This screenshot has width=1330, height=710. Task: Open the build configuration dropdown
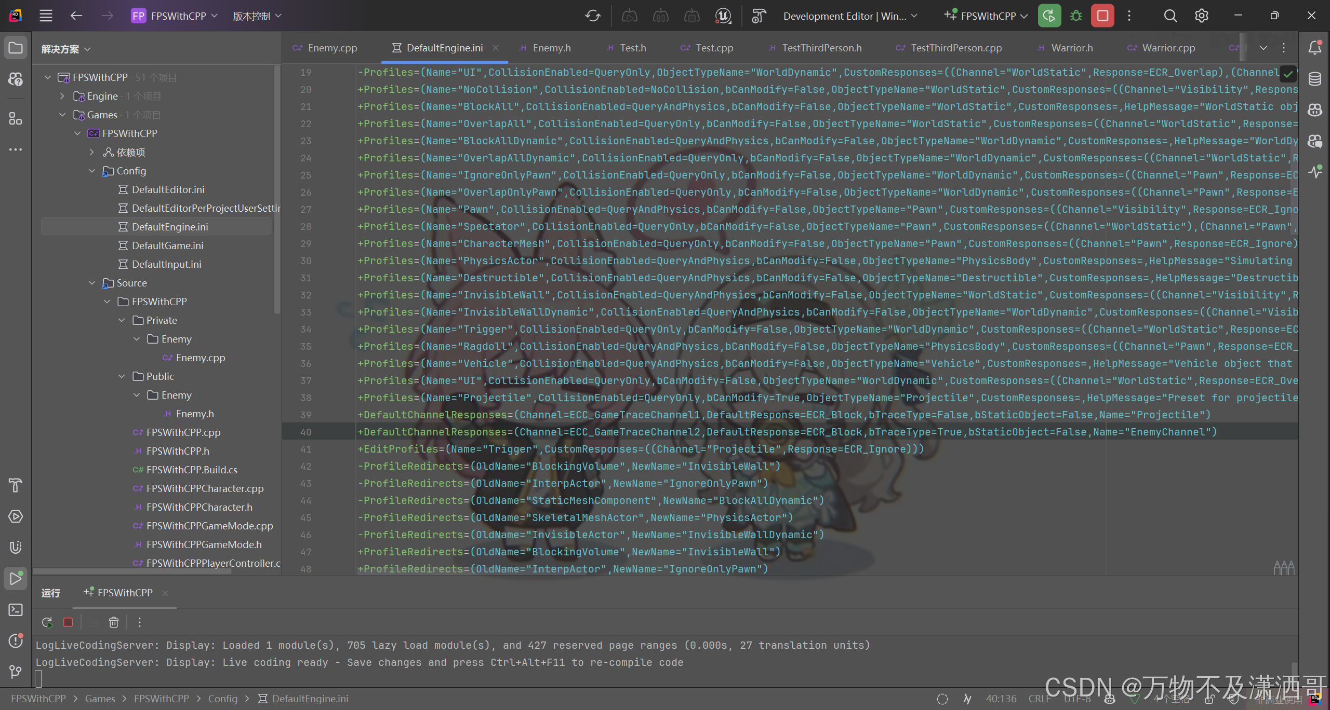[x=850, y=16]
